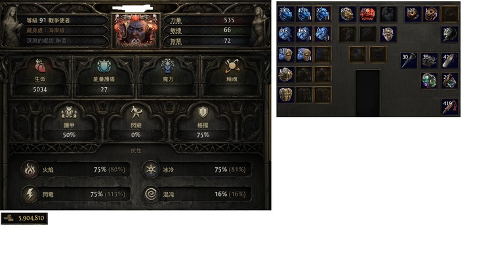
Task: Click the Mana (魔力) icon
Action: (x=168, y=66)
